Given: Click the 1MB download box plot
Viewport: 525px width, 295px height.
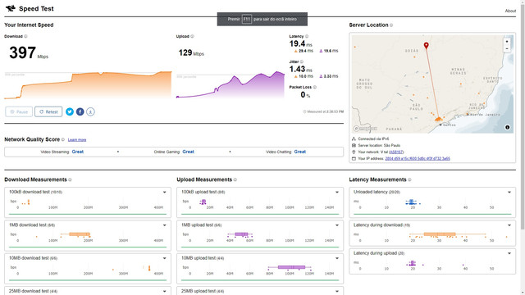Looking at the screenshot, I should [x=75, y=234].
